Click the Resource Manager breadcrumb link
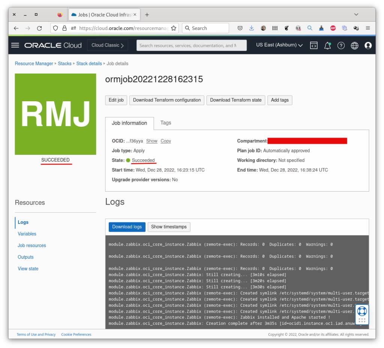The image size is (384, 348). coord(34,63)
